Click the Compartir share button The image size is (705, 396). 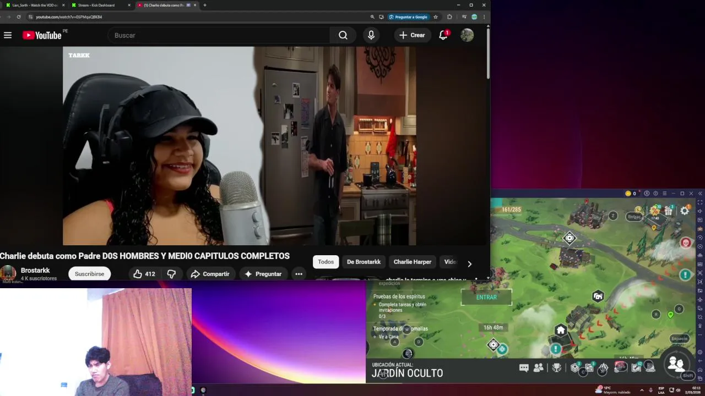coord(209,274)
